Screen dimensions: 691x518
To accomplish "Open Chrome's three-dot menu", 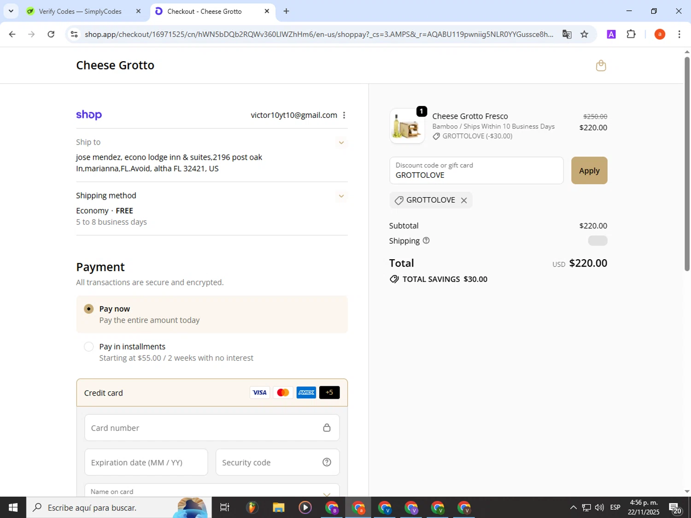I will click(679, 34).
